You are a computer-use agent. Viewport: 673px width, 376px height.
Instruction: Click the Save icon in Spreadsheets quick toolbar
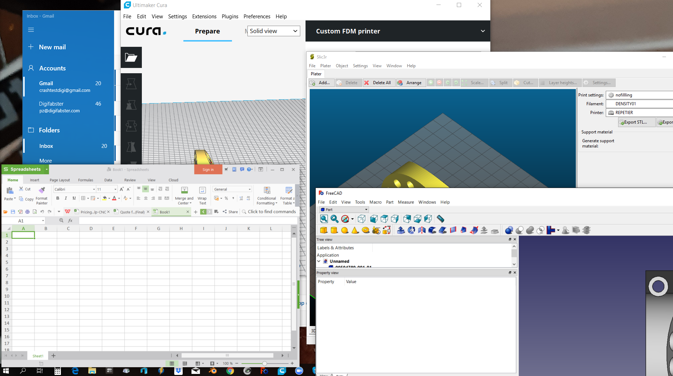point(13,212)
